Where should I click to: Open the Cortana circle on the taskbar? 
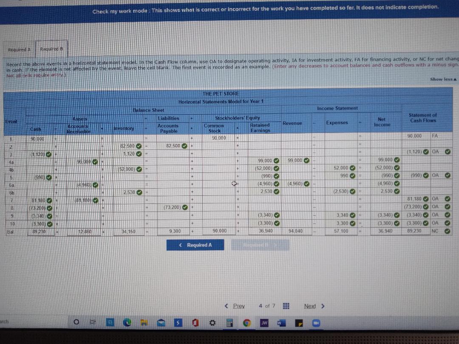76,322
